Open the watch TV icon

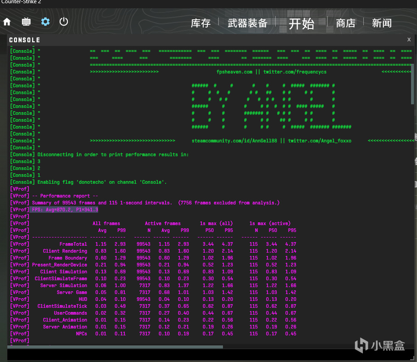point(26,22)
